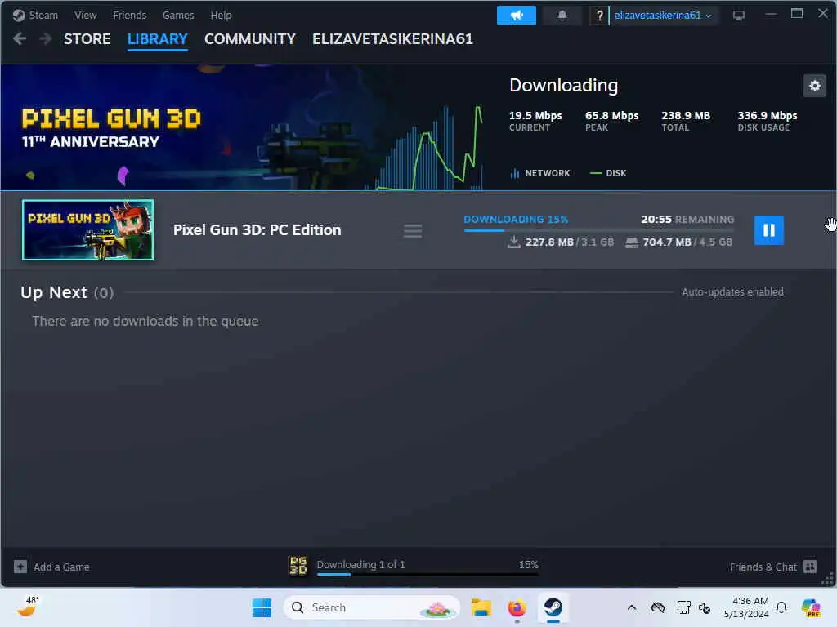837x627 pixels.
Task: Click the Up Next heading
Action: click(54, 292)
